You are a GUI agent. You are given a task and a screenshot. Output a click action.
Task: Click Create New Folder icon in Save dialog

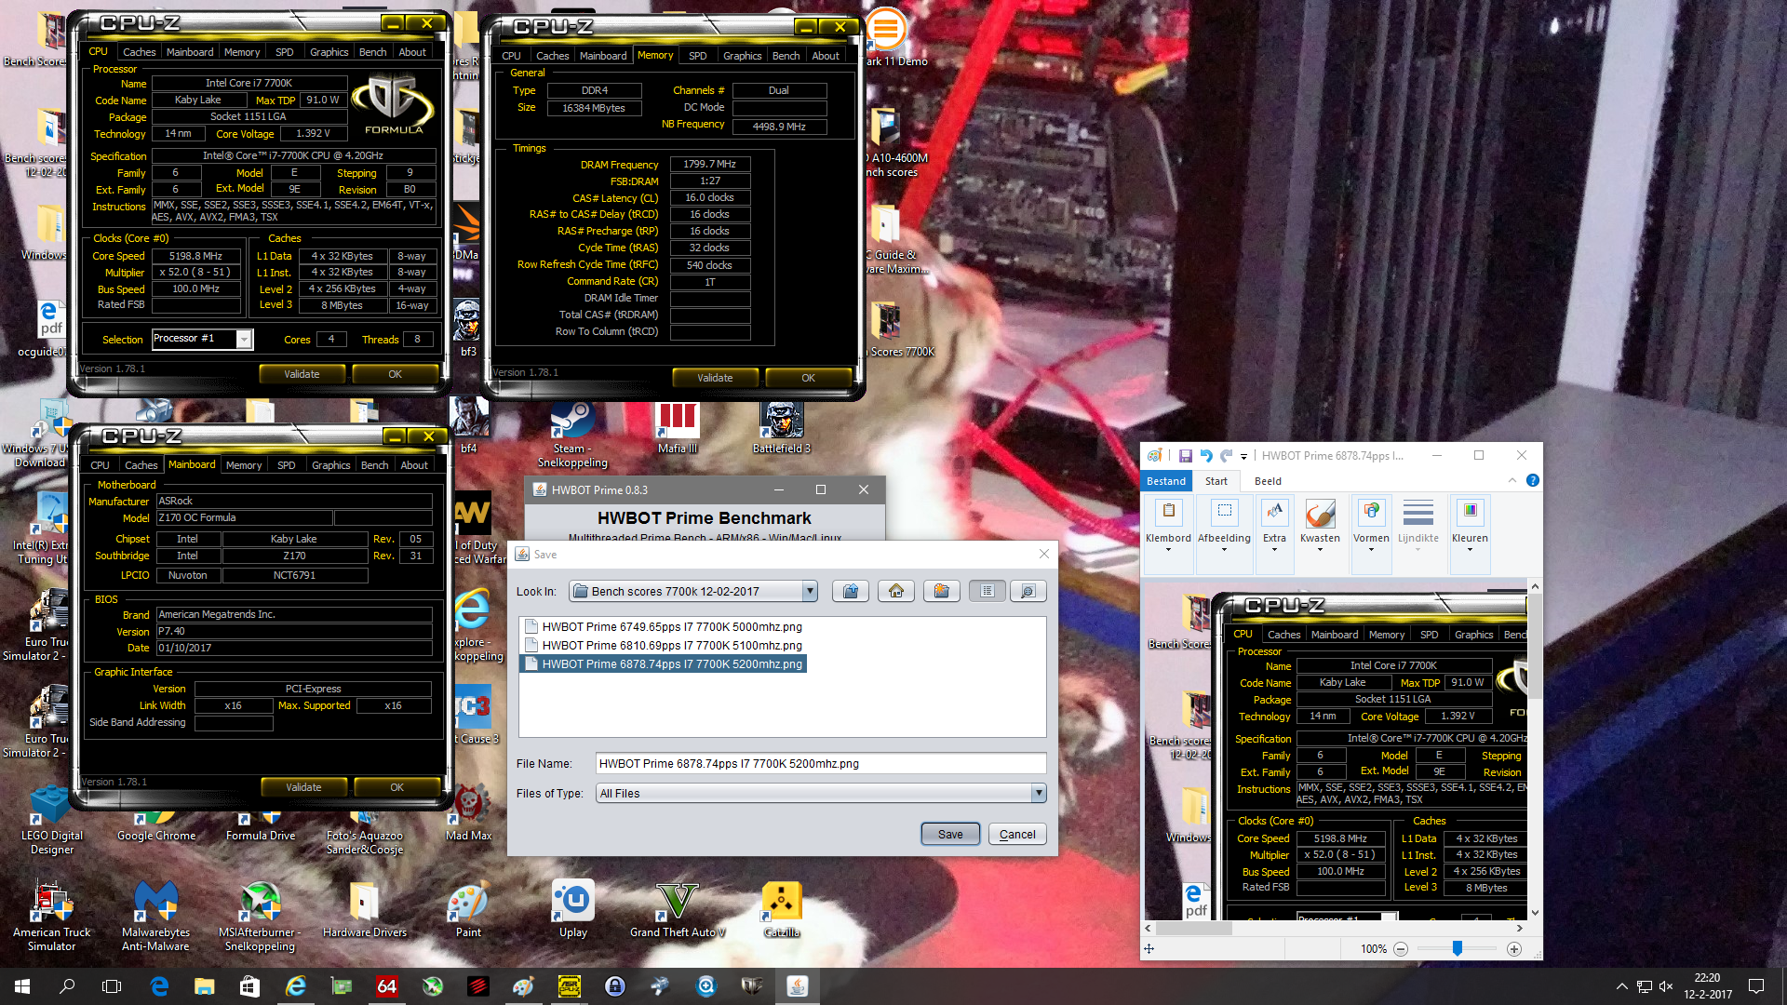[x=941, y=591]
